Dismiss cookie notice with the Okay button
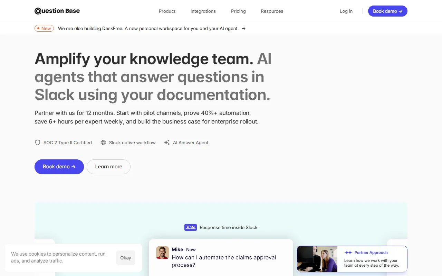This screenshot has width=442, height=276. coord(125,258)
